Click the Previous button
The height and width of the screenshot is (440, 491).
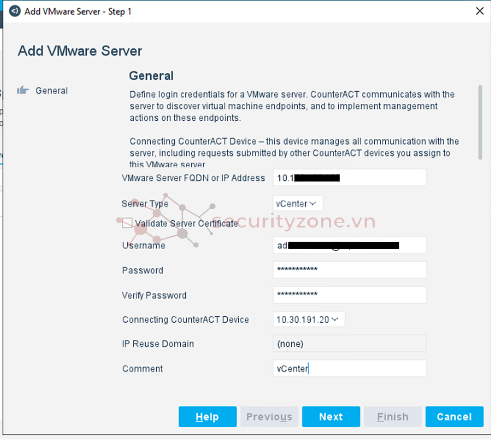click(269, 416)
